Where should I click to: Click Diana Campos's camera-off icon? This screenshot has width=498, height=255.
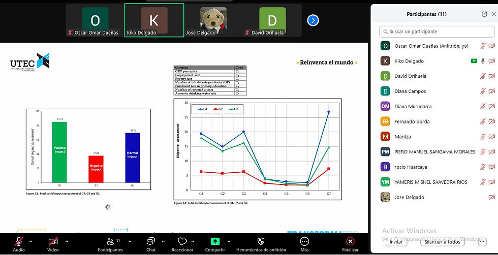[x=492, y=91]
